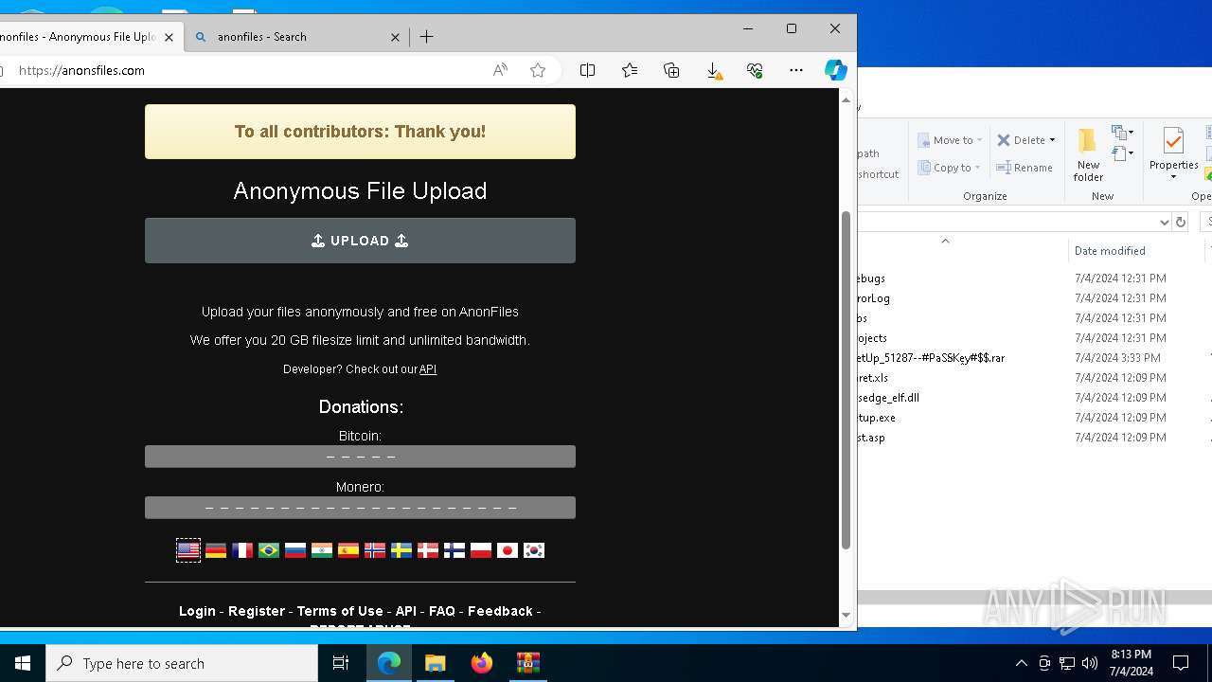Open Firefox from the taskbar
Viewport: 1212px width, 682px height.
click(482, 663)
